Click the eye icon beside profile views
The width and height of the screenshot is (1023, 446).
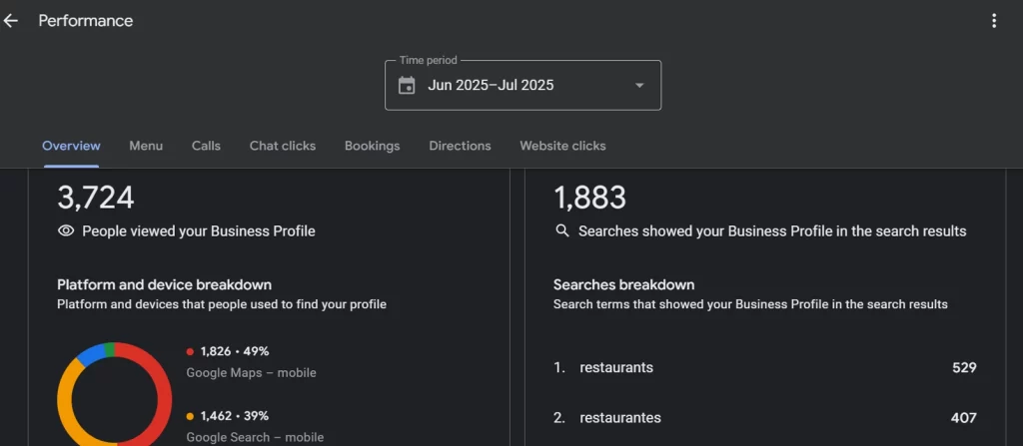(66, 231)
